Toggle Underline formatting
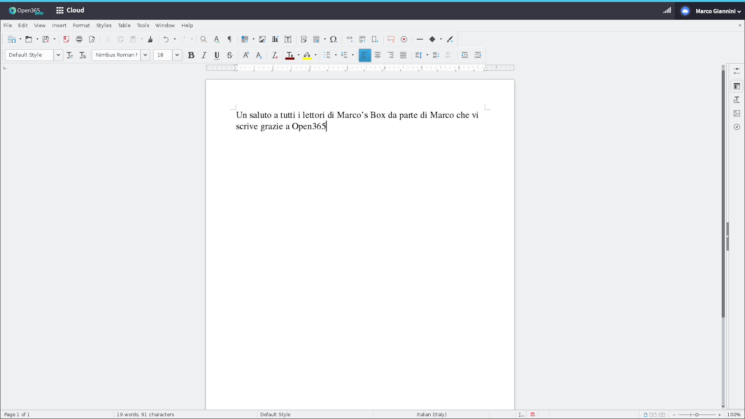This screenshot has width=745, height=419. pos(217,55)
